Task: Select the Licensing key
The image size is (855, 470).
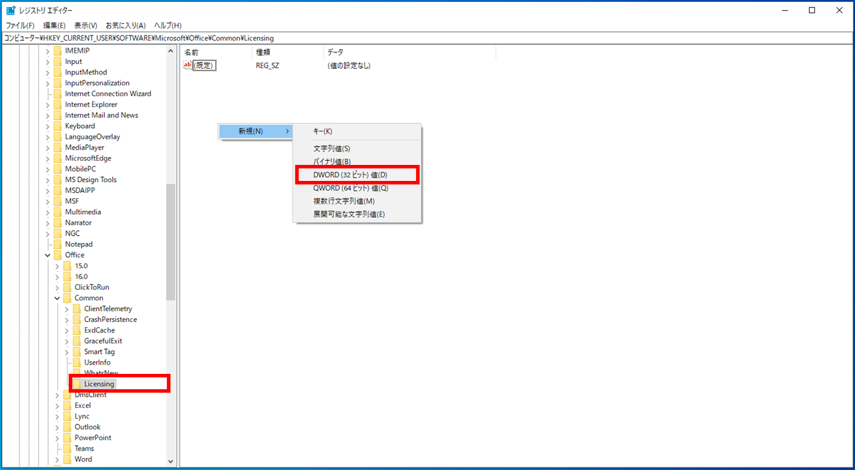Action: point(100,384)
